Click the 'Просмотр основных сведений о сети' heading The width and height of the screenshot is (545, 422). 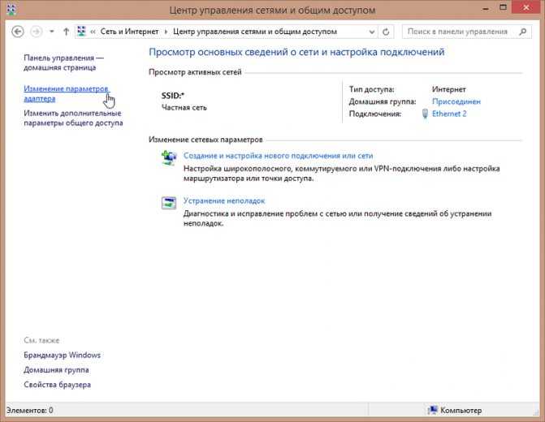pos(296,52)
